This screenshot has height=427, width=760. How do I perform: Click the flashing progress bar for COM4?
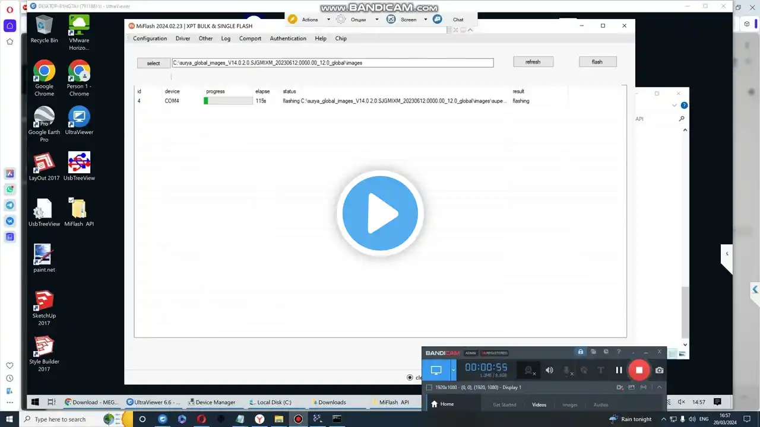(228, 101)
